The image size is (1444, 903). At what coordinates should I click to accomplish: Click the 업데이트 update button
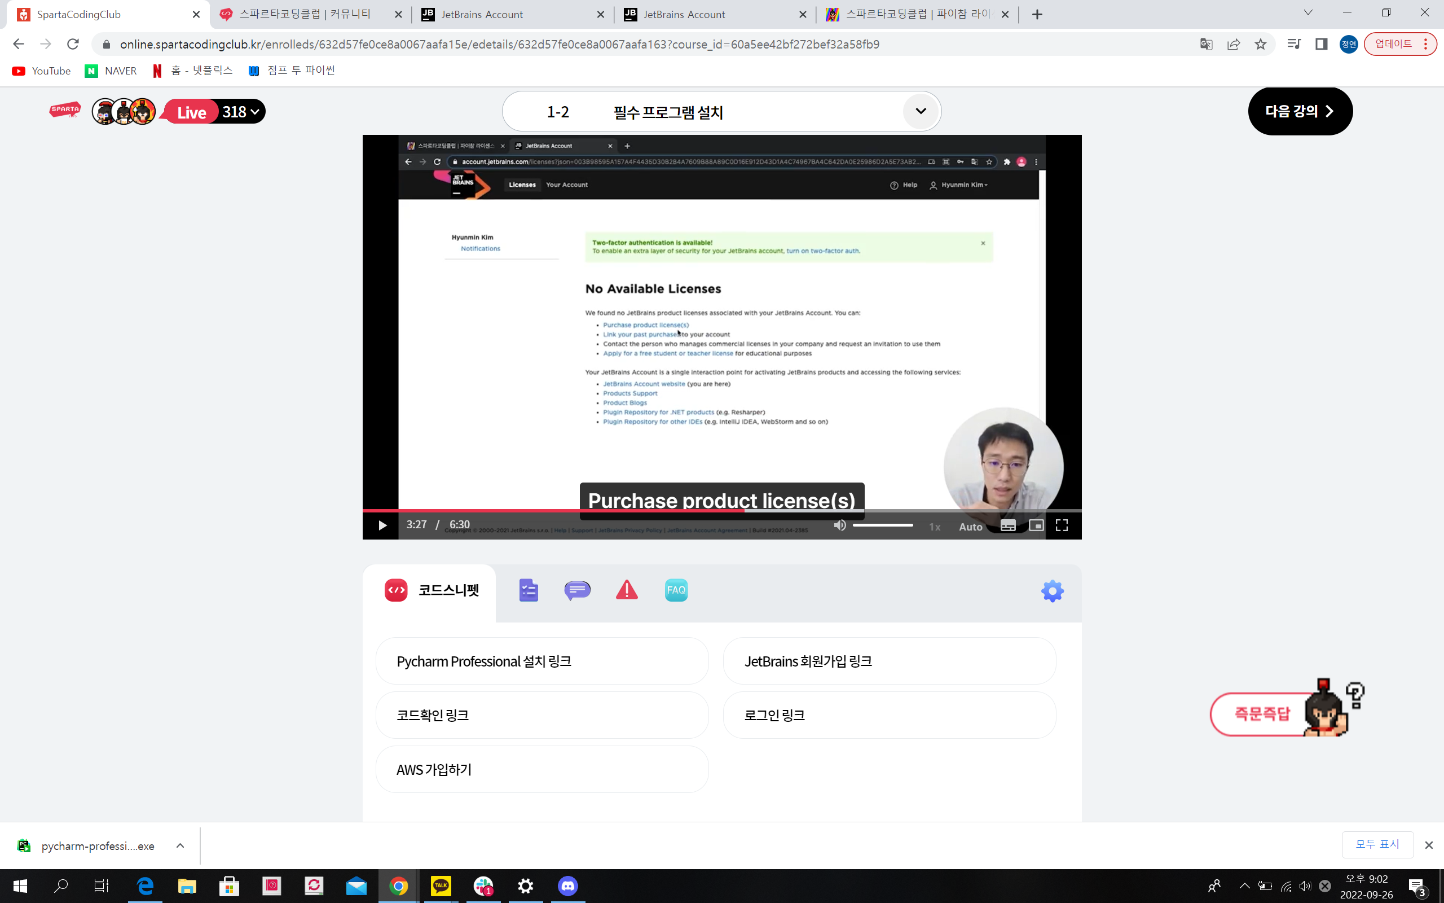click(x=1399, y=44)
